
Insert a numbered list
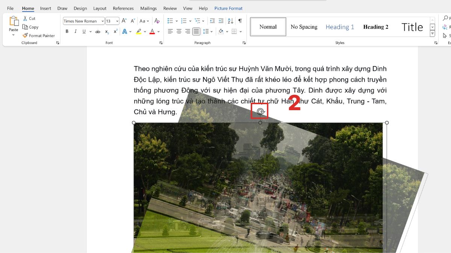183,21
